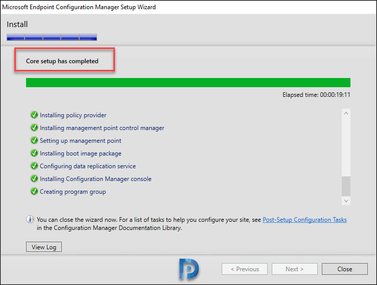Click the task list scrollbar thumb
Screen dimensions: 377x285
pyautogui.click(x=346, y=187)
